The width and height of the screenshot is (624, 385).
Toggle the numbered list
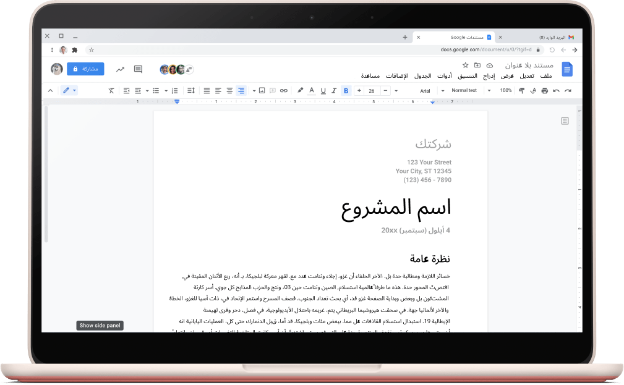click(174, 91)
